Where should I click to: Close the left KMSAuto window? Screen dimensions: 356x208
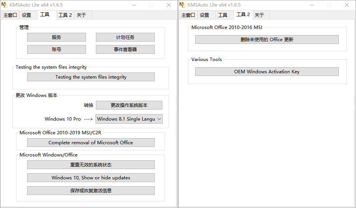click(169, 5)
